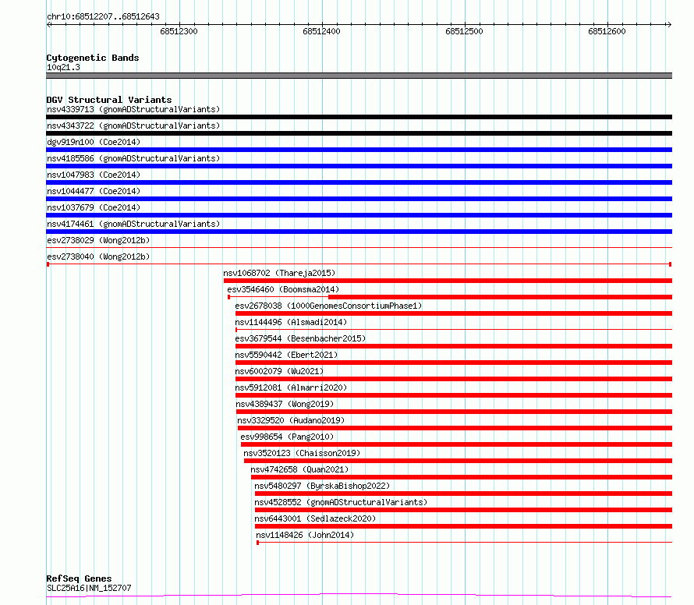This screenshot has width=694, height=605.
Task: Open nsv6002079 (Wu2021) variant label
Action: pos(279,371)
